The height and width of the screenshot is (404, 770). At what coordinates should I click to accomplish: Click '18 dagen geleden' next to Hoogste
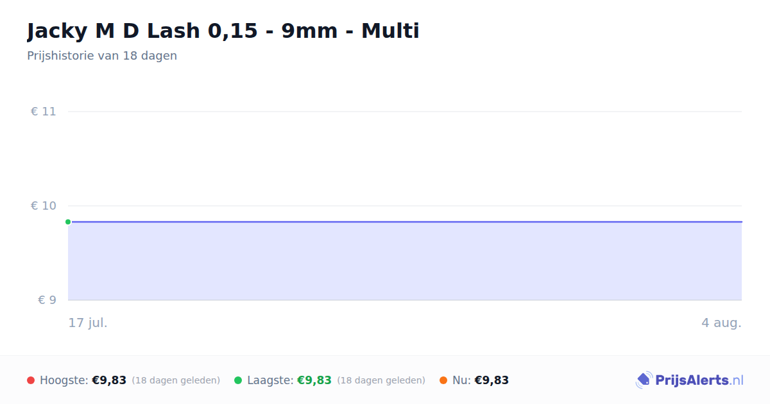coord(176,380)
